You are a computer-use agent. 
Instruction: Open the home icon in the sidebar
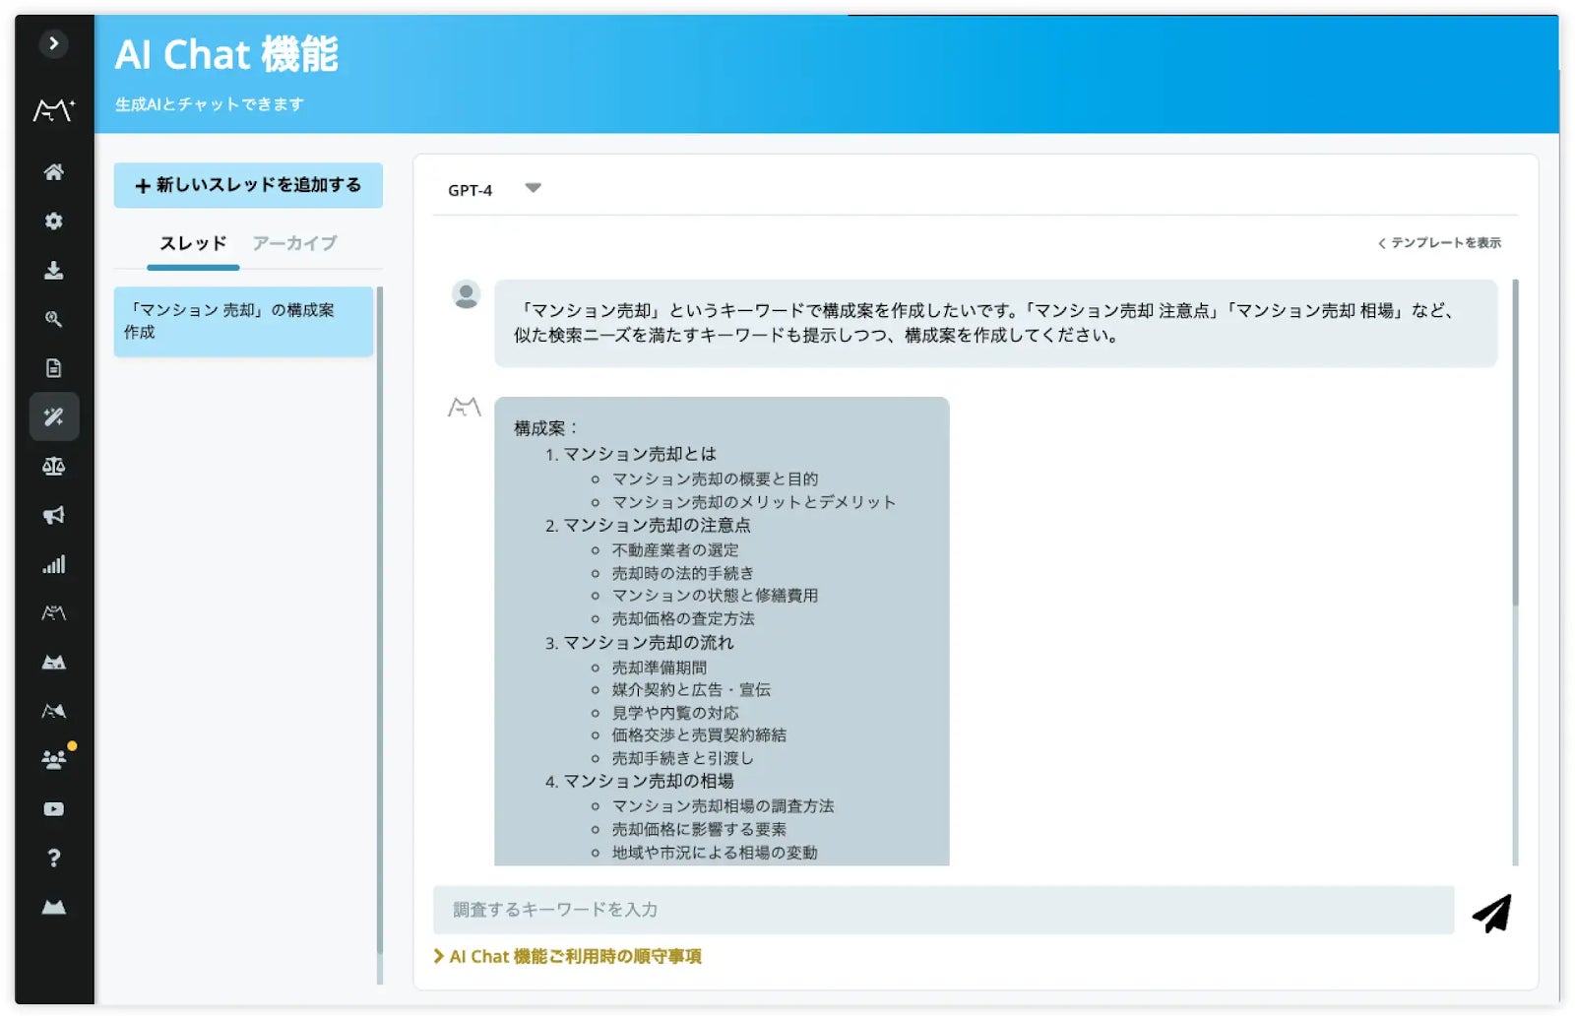[54, 172]
